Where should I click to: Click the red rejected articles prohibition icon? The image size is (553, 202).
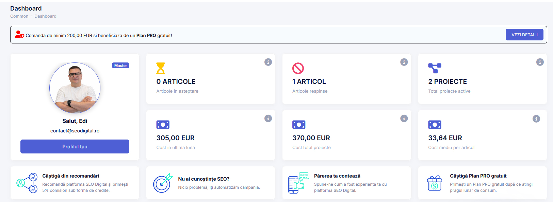(x=298, y=68)
